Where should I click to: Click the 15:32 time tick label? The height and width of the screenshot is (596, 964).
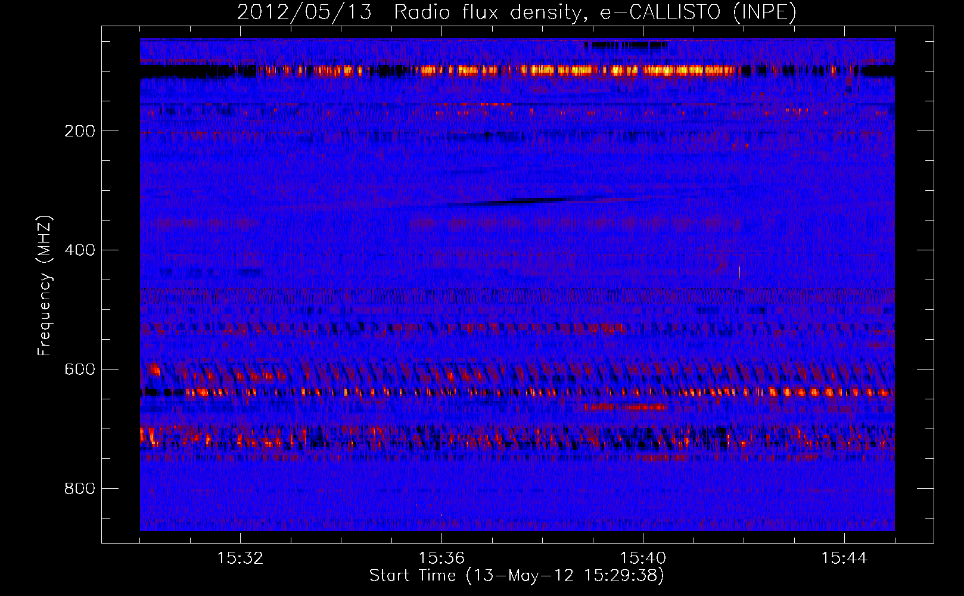(x=240, y=558)
